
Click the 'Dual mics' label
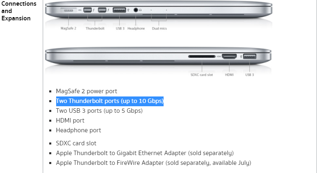click(159, 28)
